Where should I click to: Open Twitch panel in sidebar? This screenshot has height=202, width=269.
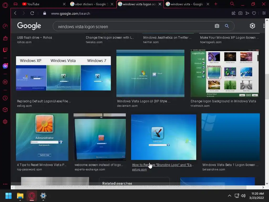point(5,50)
